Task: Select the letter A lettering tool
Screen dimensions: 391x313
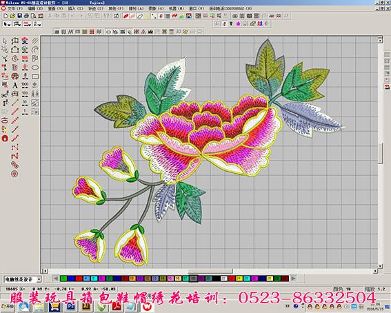Action: [15, 85]
